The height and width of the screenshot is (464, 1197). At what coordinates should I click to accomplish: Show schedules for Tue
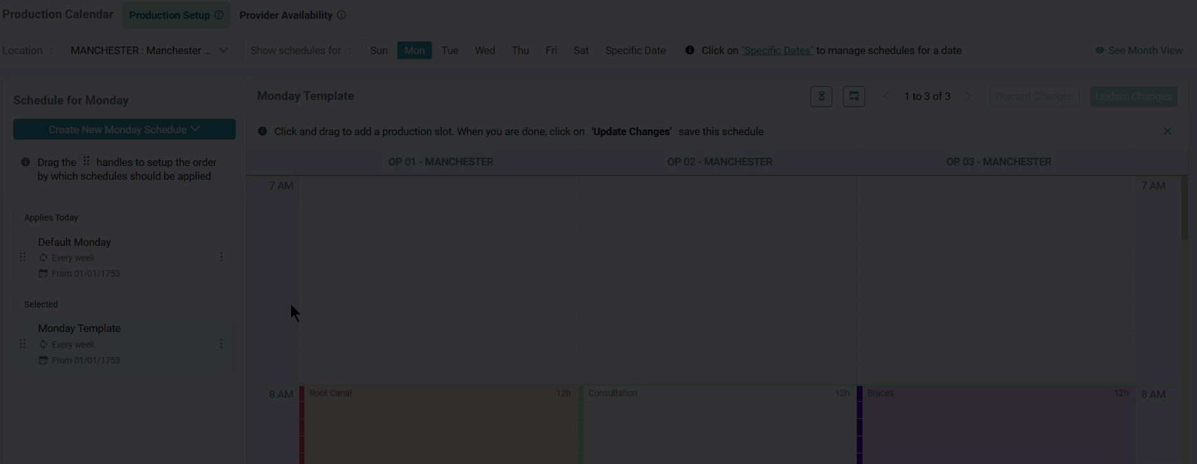click(450, 50)
